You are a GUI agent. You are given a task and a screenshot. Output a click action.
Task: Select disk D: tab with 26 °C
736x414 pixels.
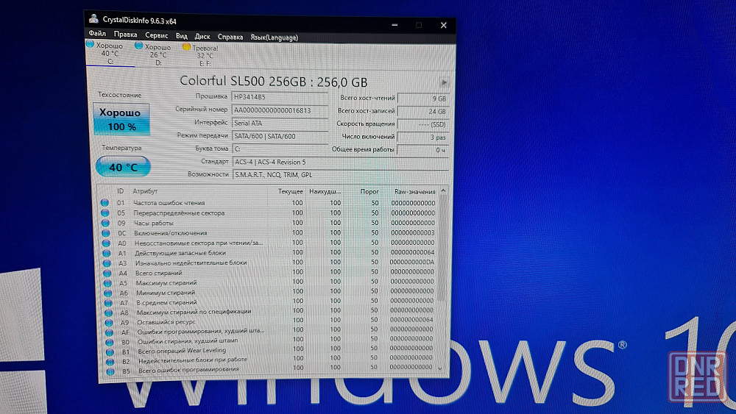point(158,54)
